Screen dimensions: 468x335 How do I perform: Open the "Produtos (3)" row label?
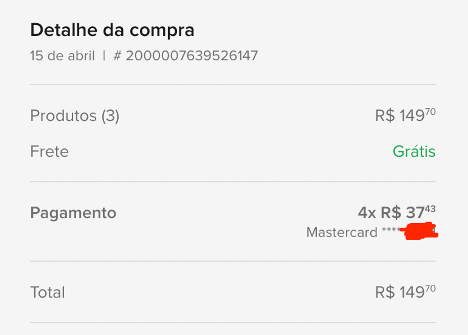[75, 116]
